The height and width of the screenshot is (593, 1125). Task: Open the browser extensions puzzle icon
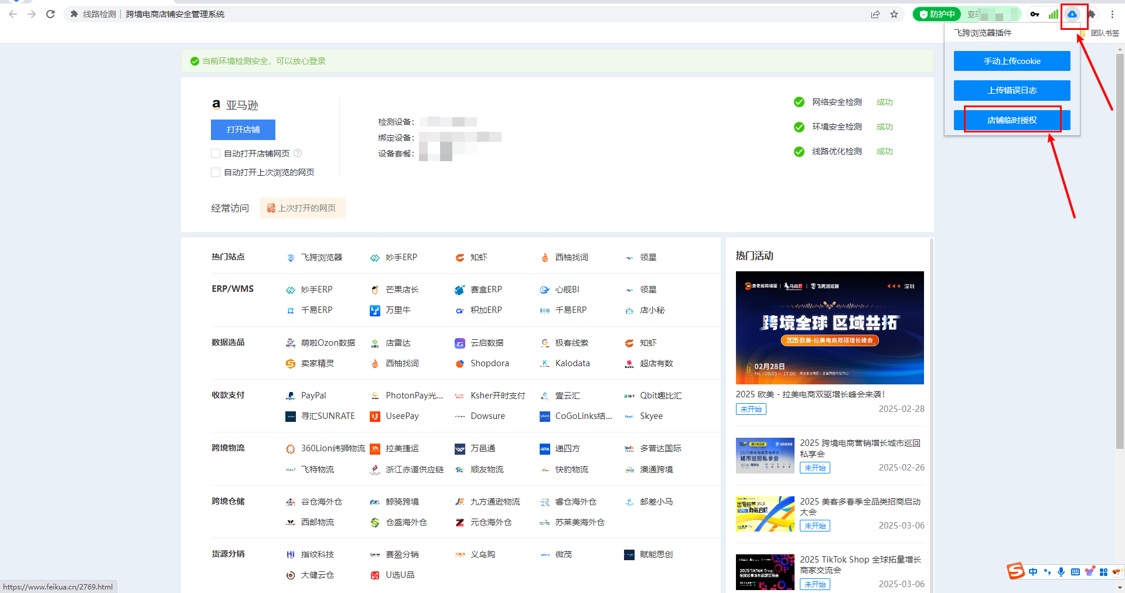coord(1092,15)
